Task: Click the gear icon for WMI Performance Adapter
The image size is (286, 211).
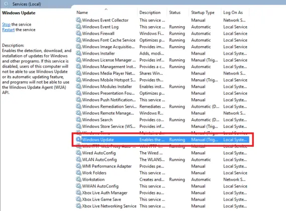Action: (x=78, y=166)
